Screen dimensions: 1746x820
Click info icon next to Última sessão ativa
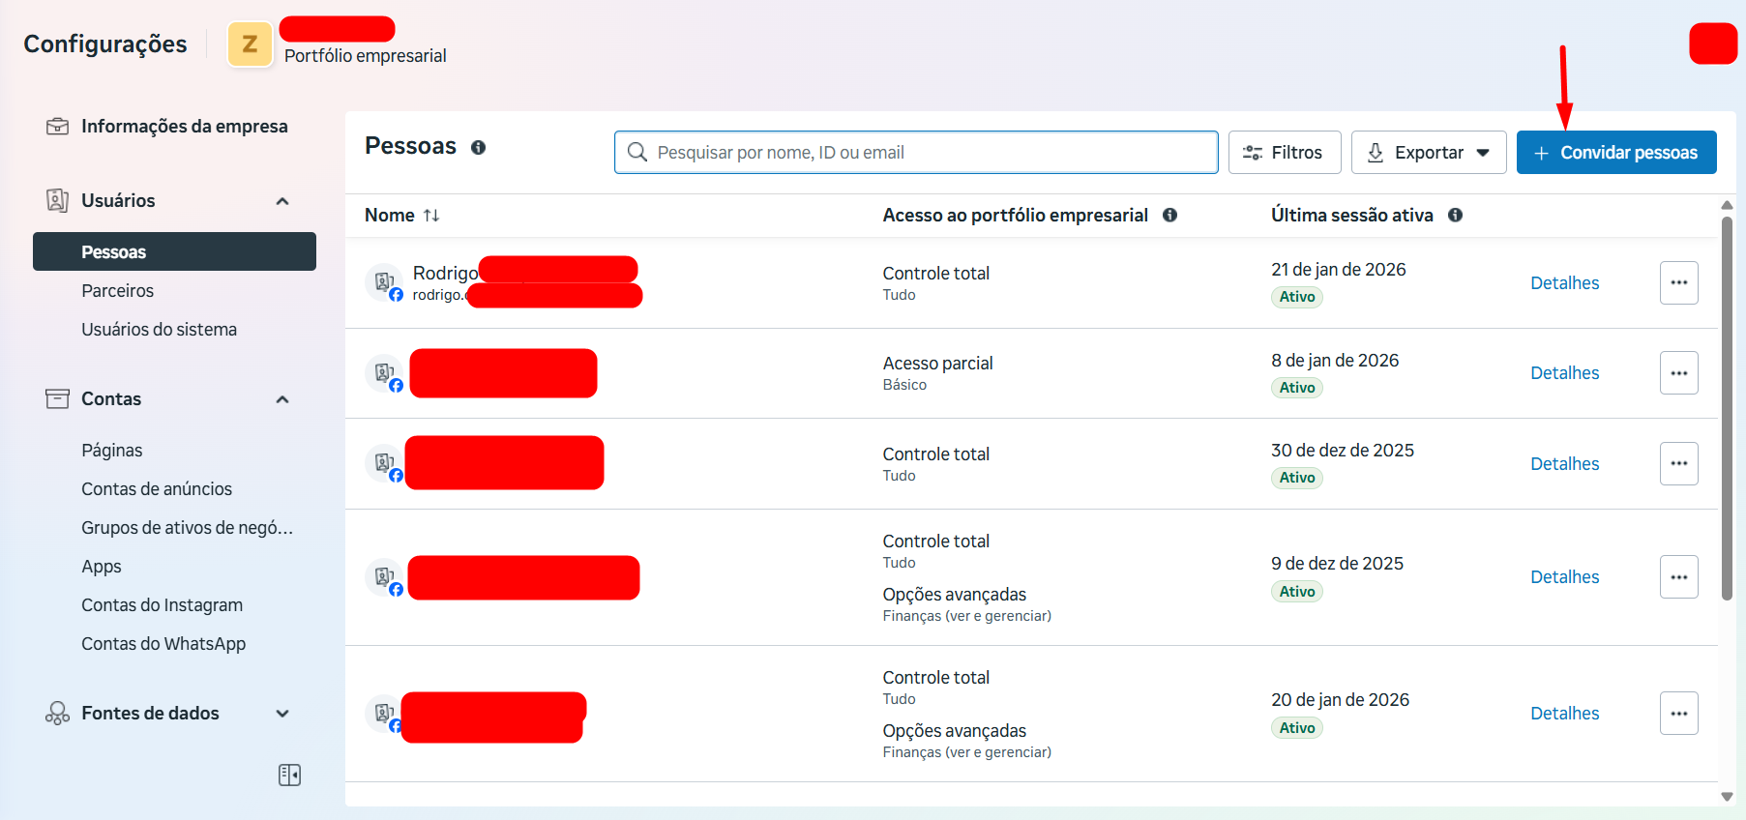1455,216
